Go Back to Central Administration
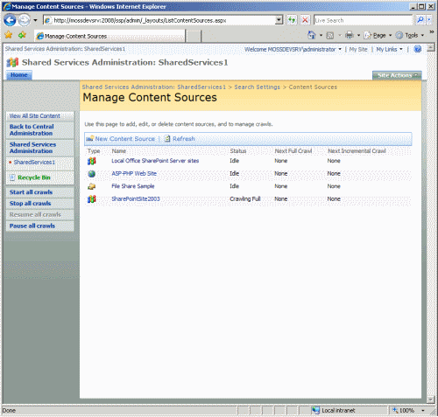Viewport: 438px width, 417px height. pos(32,130)
